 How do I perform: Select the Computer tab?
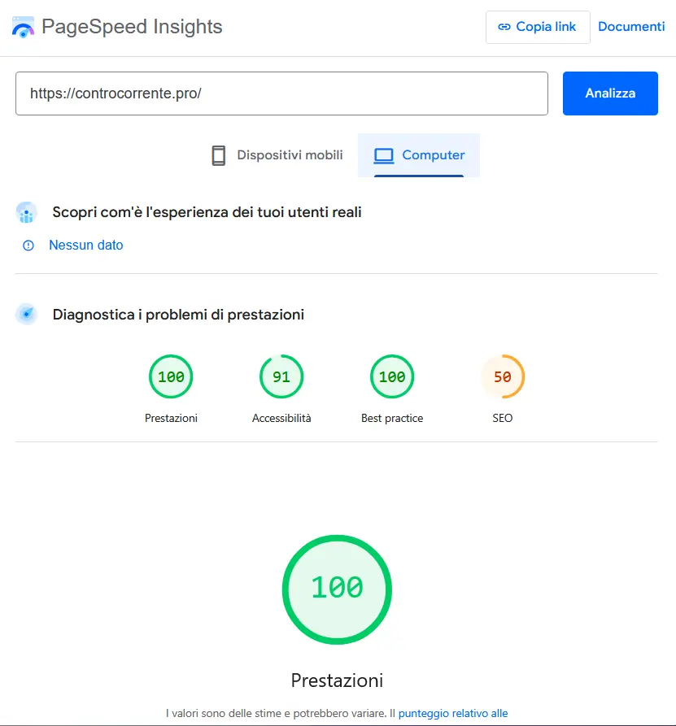(418, 154)
